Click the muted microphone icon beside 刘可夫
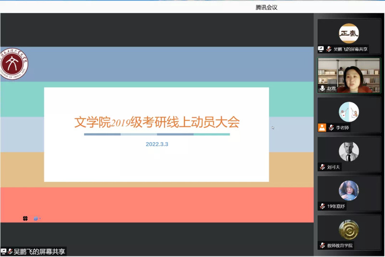This screenshot has height=257, width=385. (322, 167)
